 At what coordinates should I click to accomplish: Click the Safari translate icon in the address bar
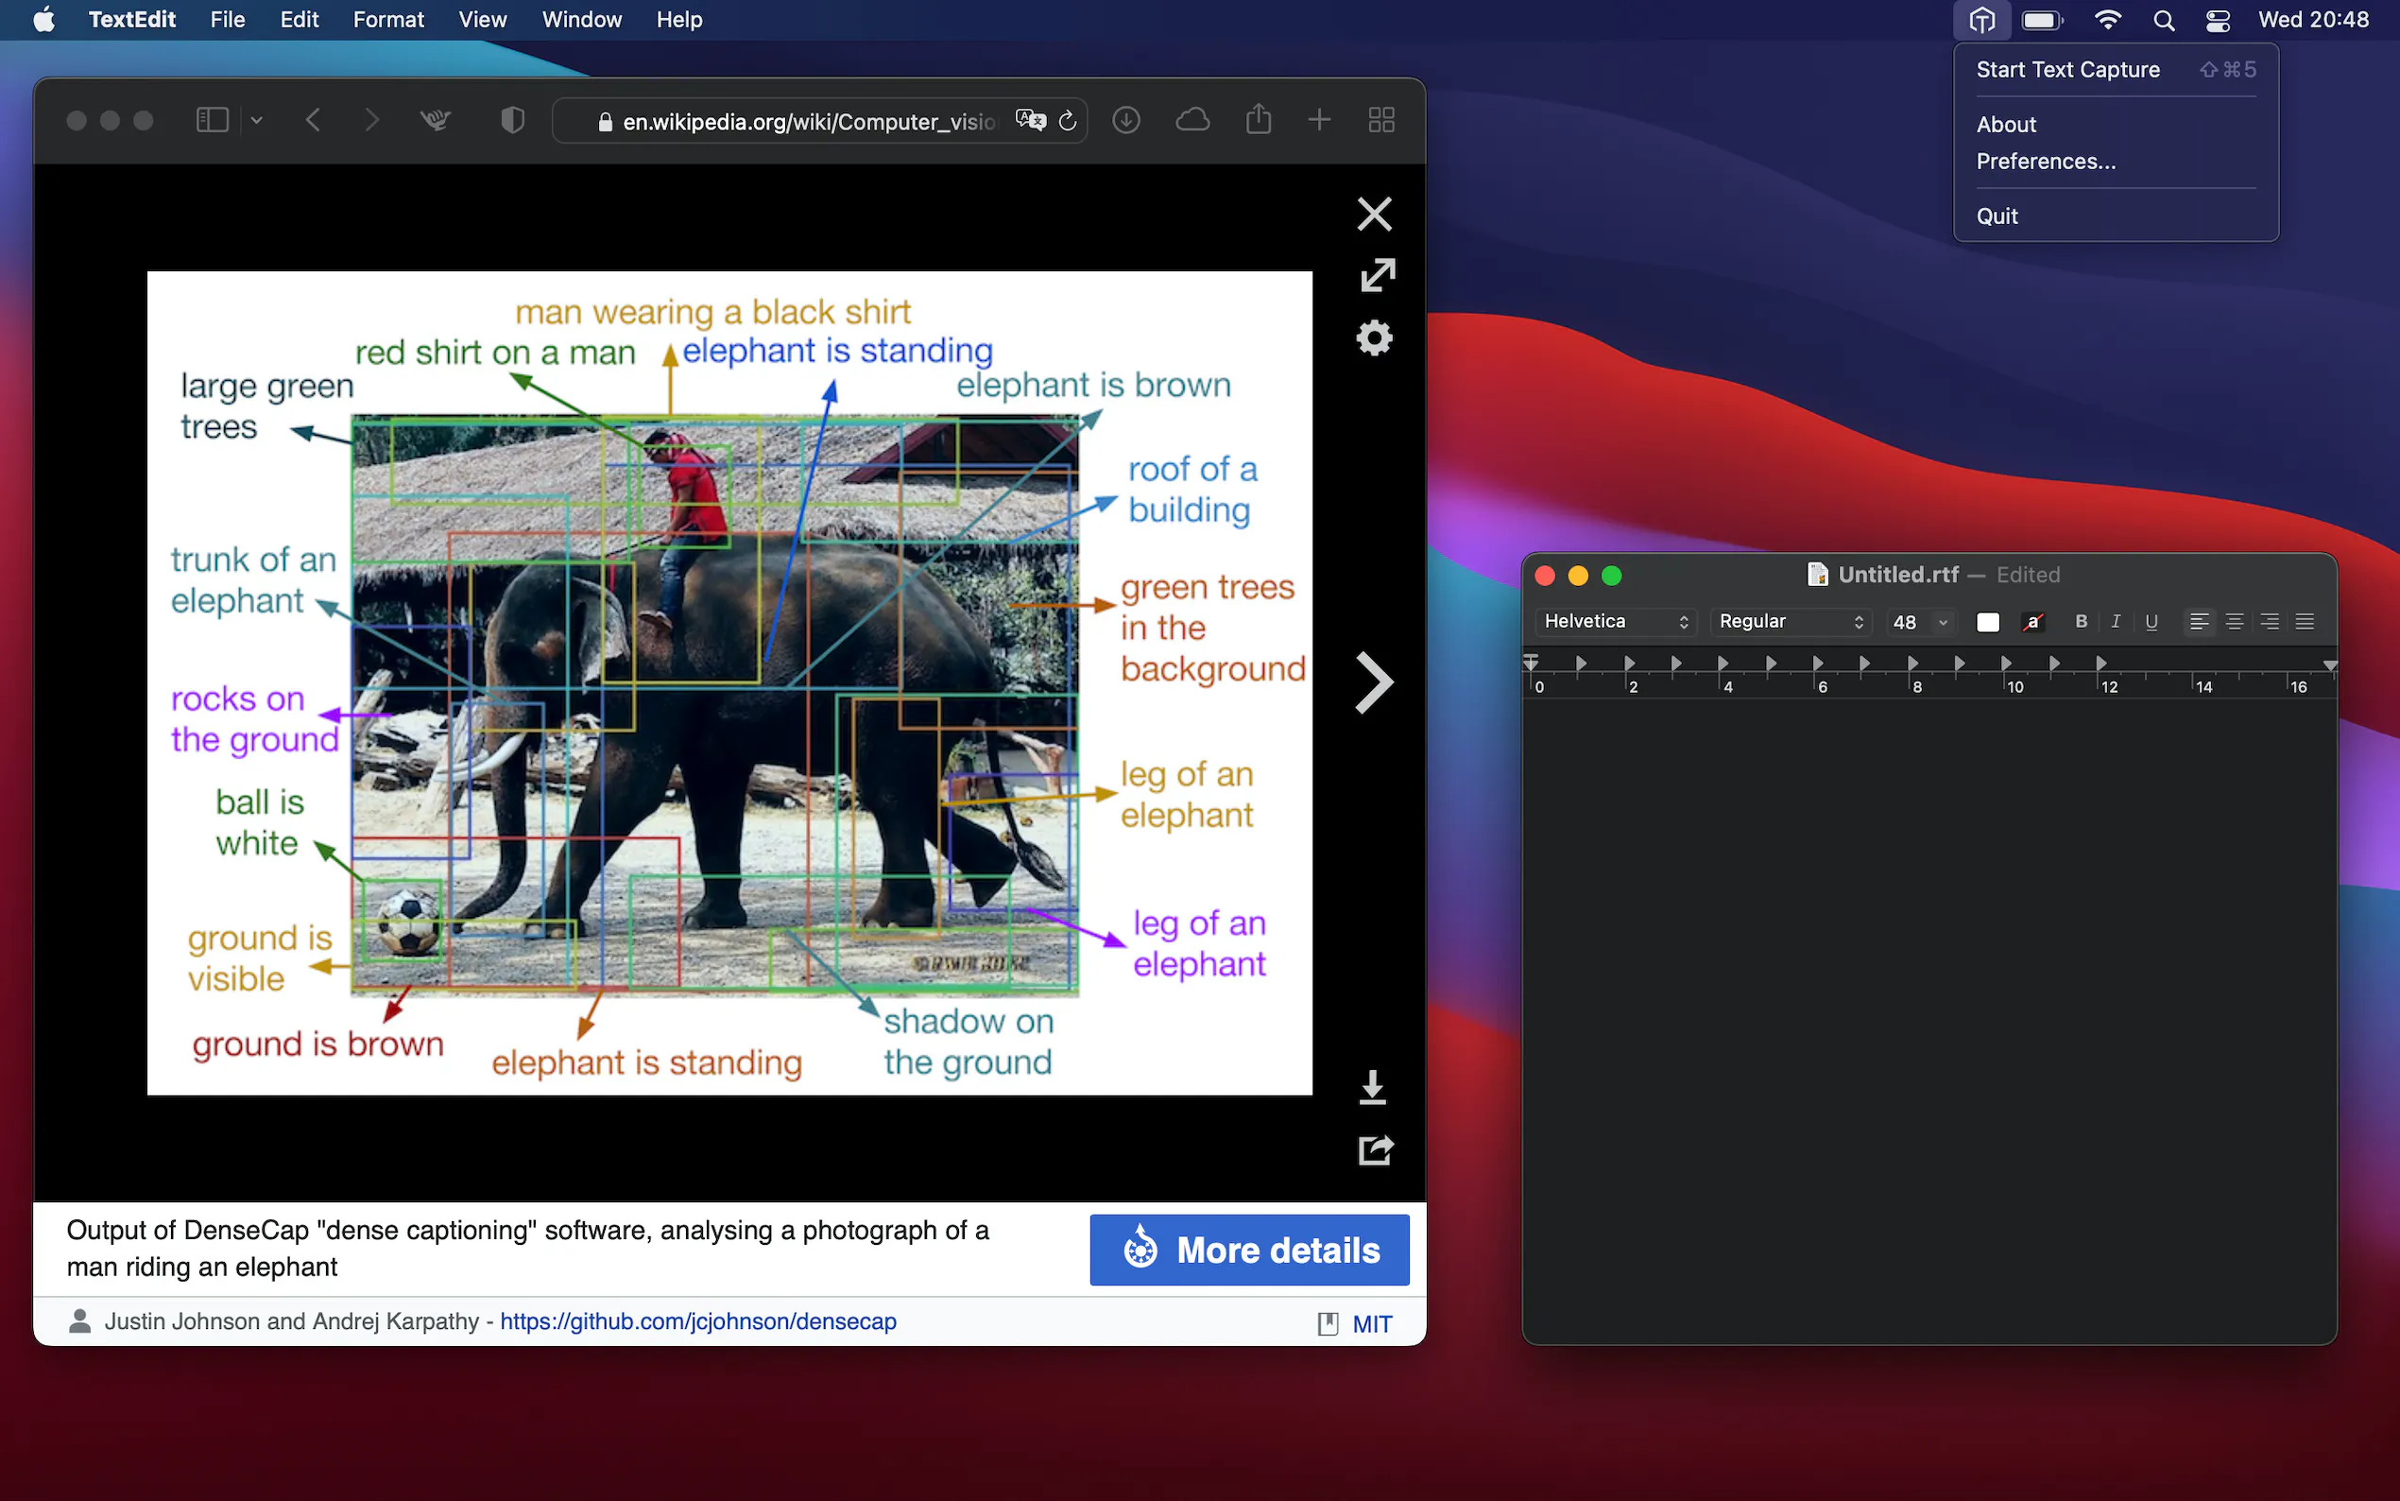(x=1030, y=120)
